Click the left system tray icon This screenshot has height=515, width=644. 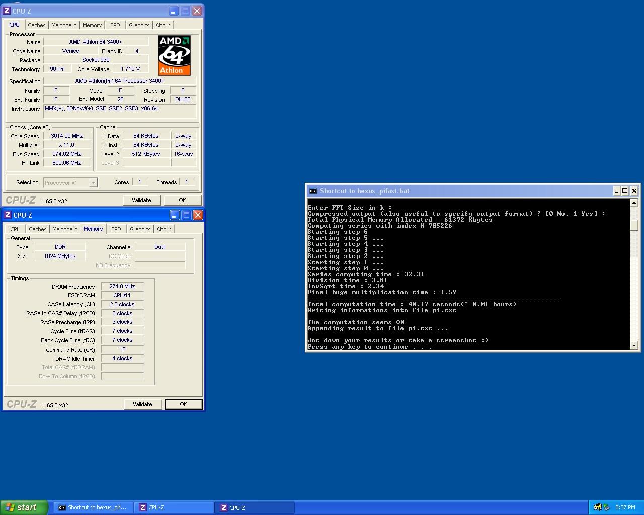pos(597,507)
